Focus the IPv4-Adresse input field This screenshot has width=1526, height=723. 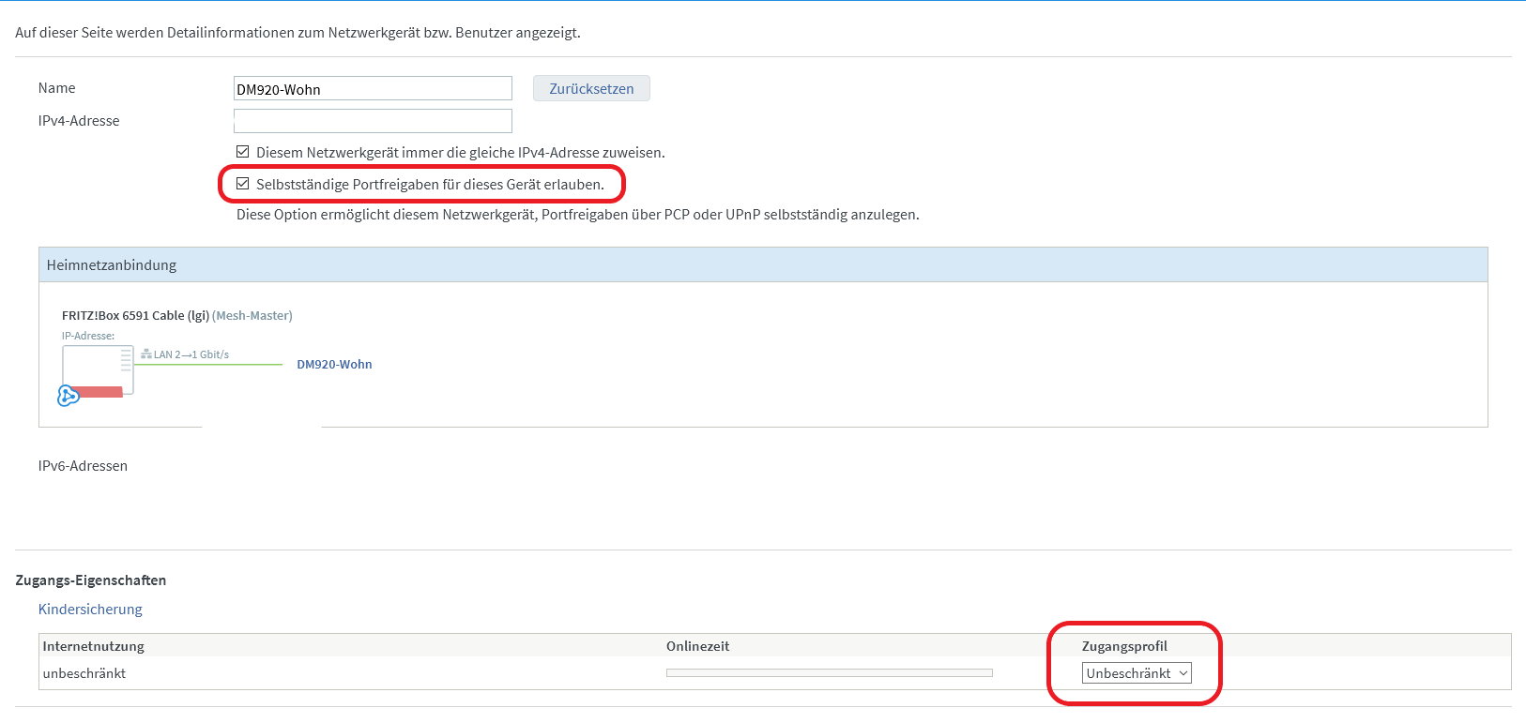(x=373, y=121)
